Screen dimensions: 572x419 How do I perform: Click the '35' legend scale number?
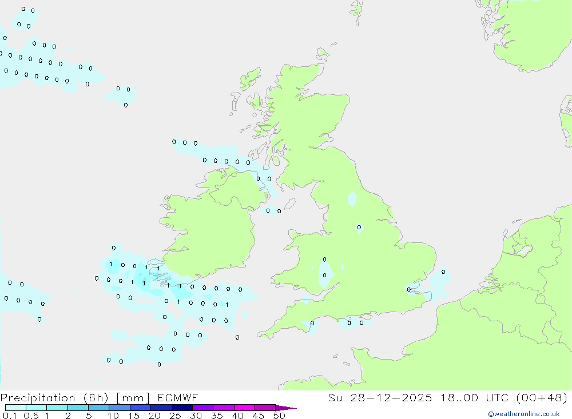(x=217, y=416)
